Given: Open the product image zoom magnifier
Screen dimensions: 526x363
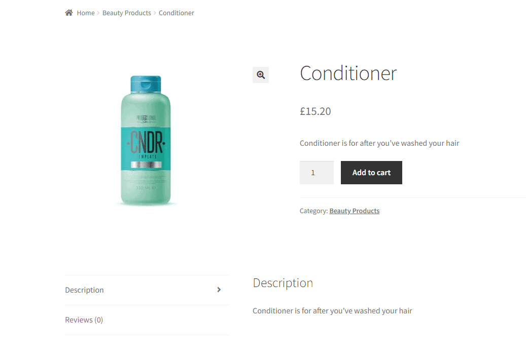Looking at the screenshot, I should pyautogui.click(x=261, y=75).
